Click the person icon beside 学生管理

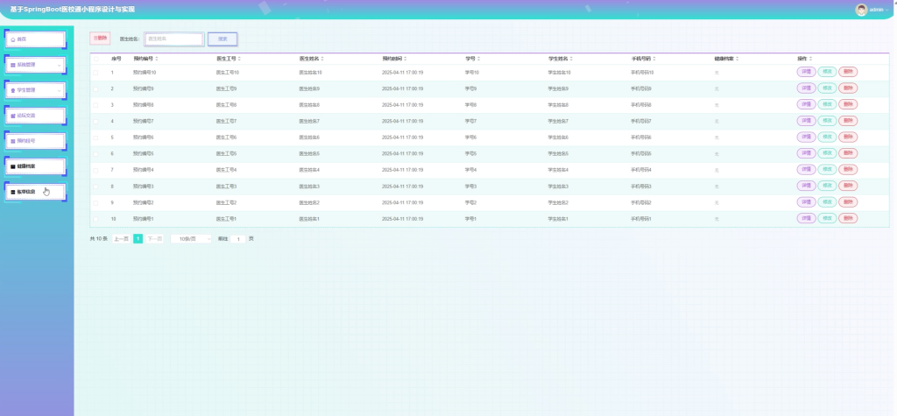[x=13, y=90]
